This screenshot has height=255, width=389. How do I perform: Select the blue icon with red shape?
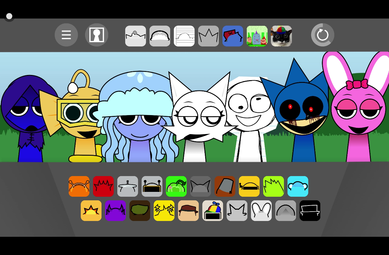233,36
